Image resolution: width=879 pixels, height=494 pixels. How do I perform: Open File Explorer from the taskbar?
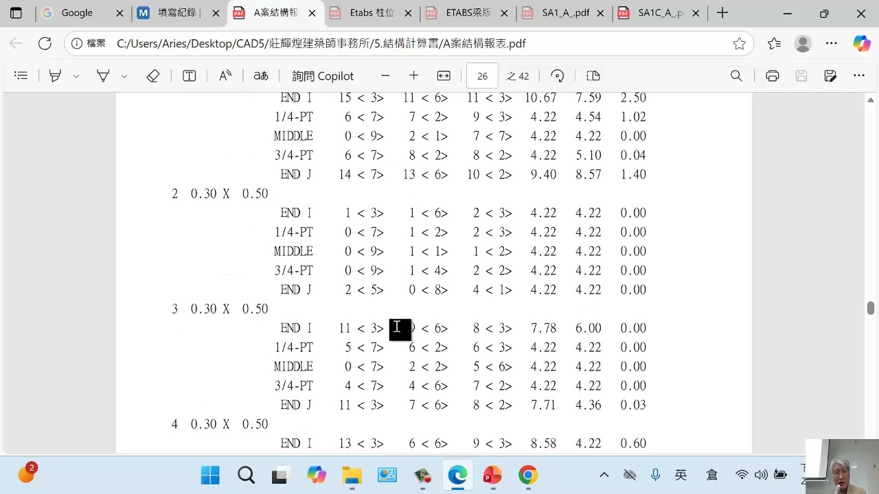click(x=352, y=475)
